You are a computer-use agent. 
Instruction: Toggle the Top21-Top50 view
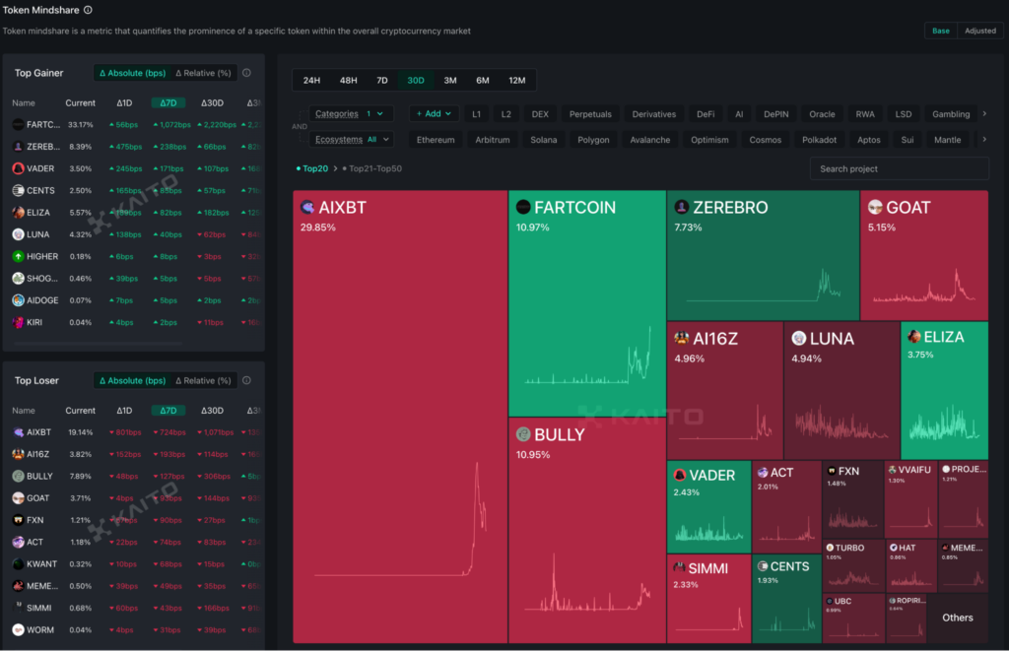point(371,168)
